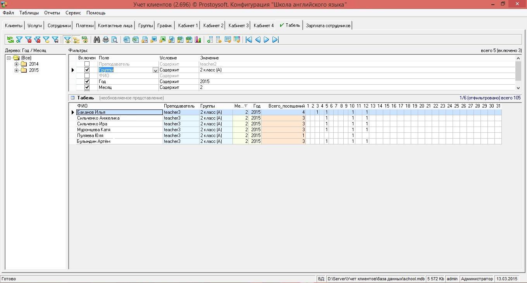Go to the last record arrow

(276, 40)
